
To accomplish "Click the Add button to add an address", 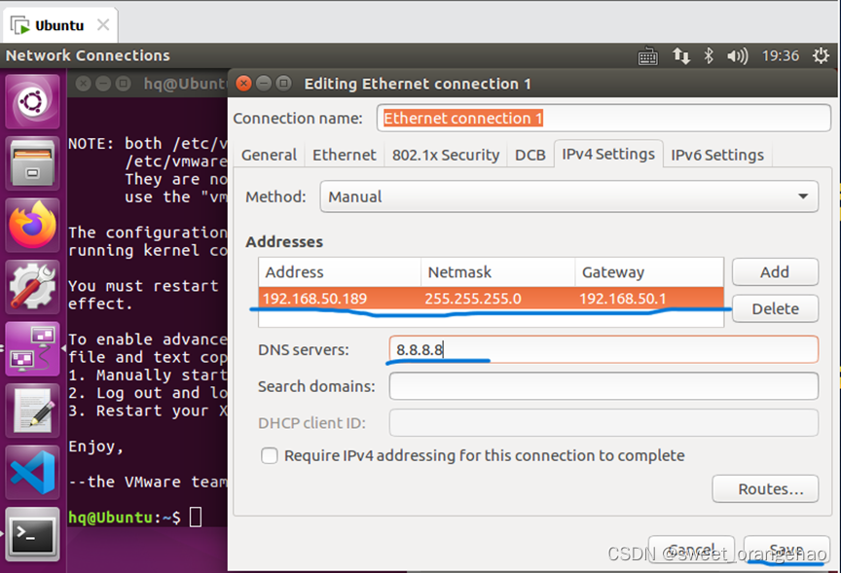I will (x=775, y=271).
